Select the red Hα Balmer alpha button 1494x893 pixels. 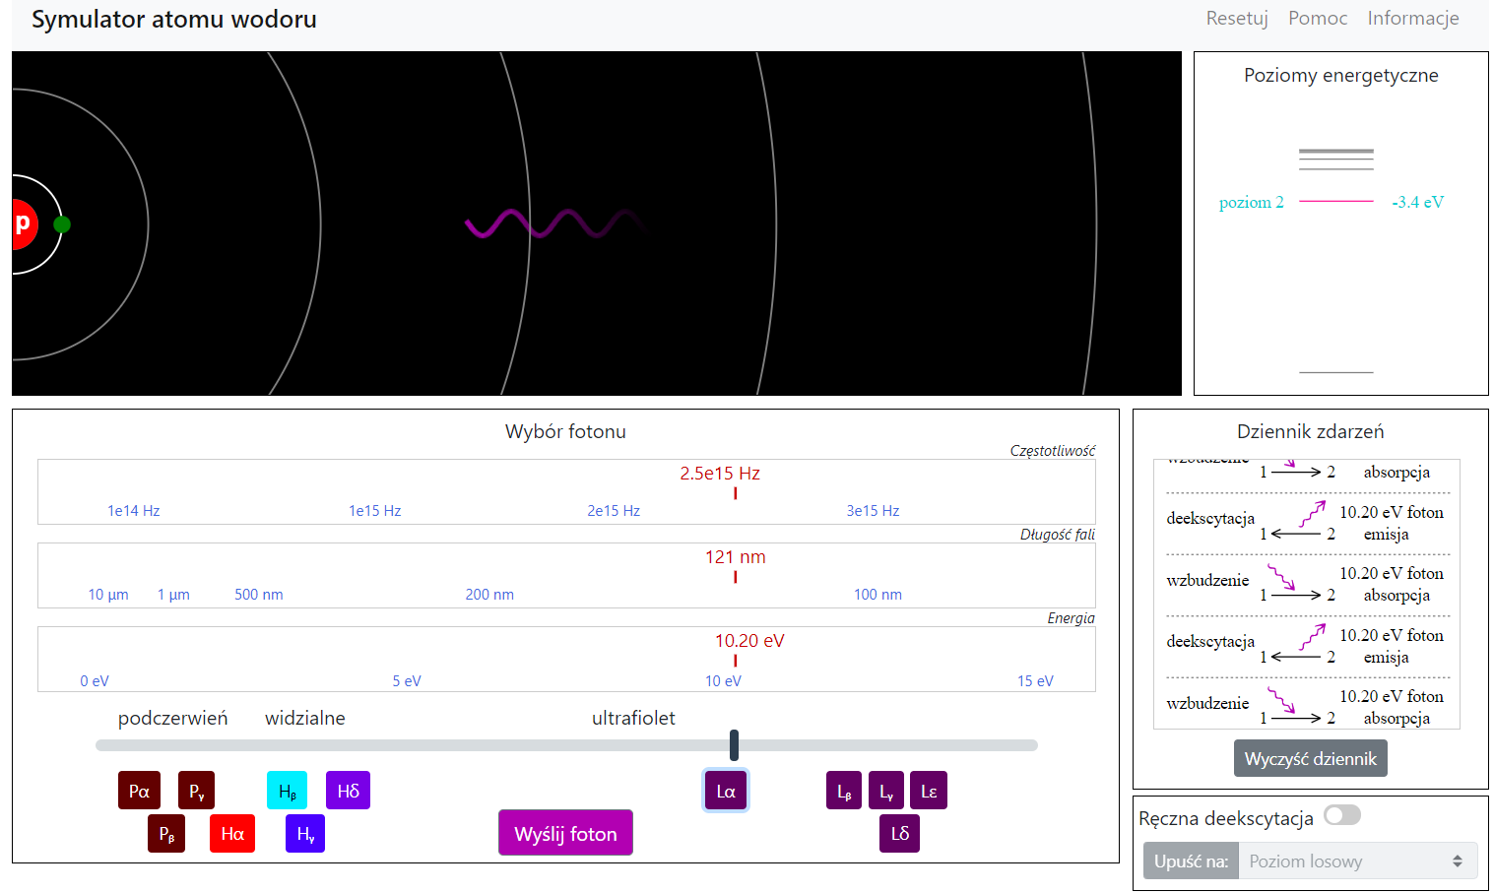pos(232,834)
